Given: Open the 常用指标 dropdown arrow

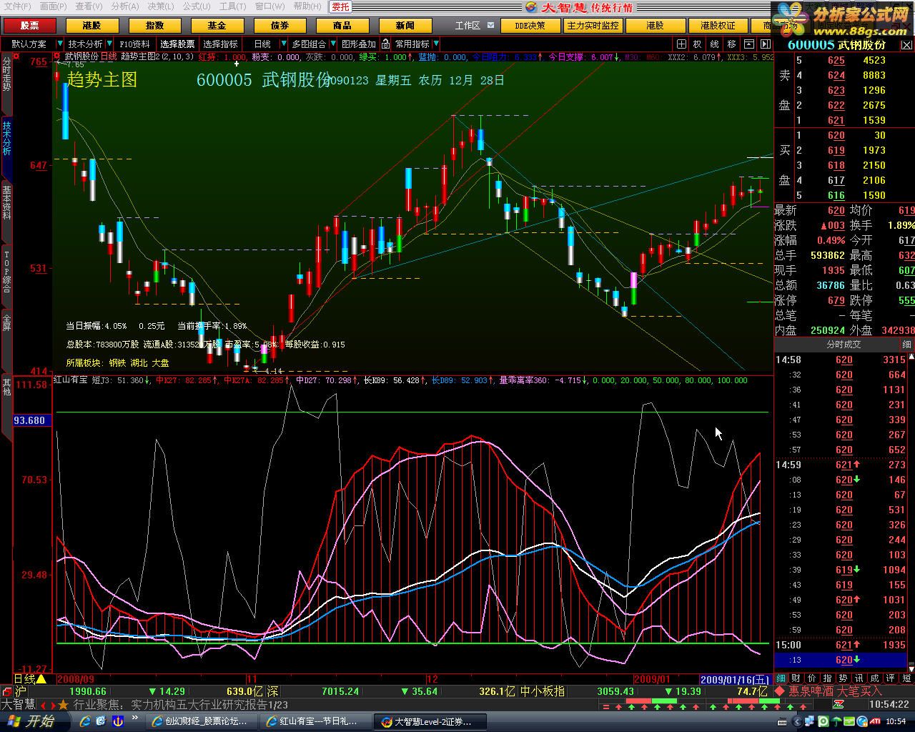Looking at the screenshot, I should (435, 44).
